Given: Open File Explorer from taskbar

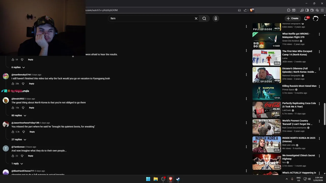Looking at the screenshot, I should click(x=156, y=179).
